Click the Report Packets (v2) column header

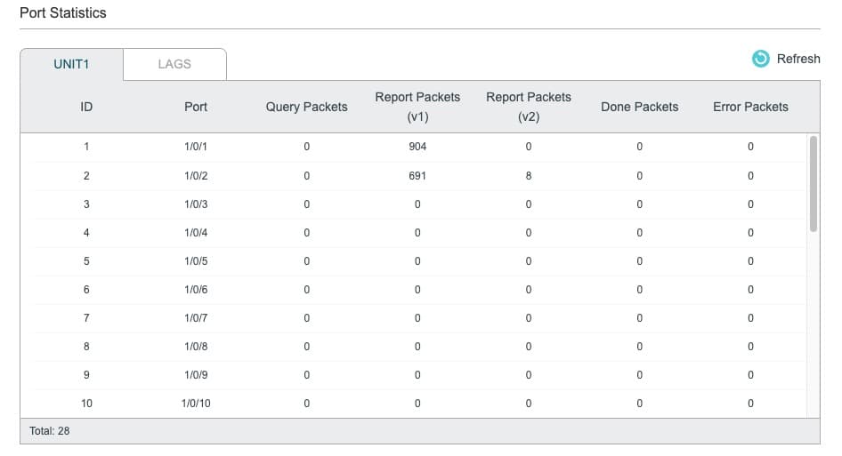tap(529, 107)
